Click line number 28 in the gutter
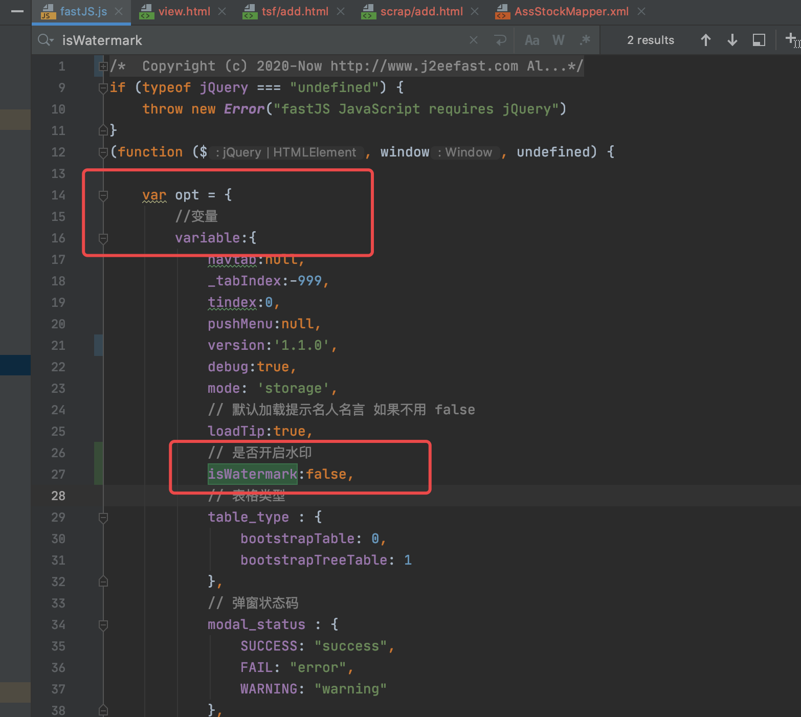The image size is (801, 717). [x=58, y=496]
